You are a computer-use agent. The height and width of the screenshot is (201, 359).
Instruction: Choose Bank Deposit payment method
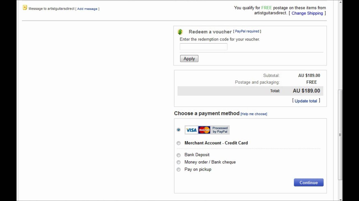[179, 155]
